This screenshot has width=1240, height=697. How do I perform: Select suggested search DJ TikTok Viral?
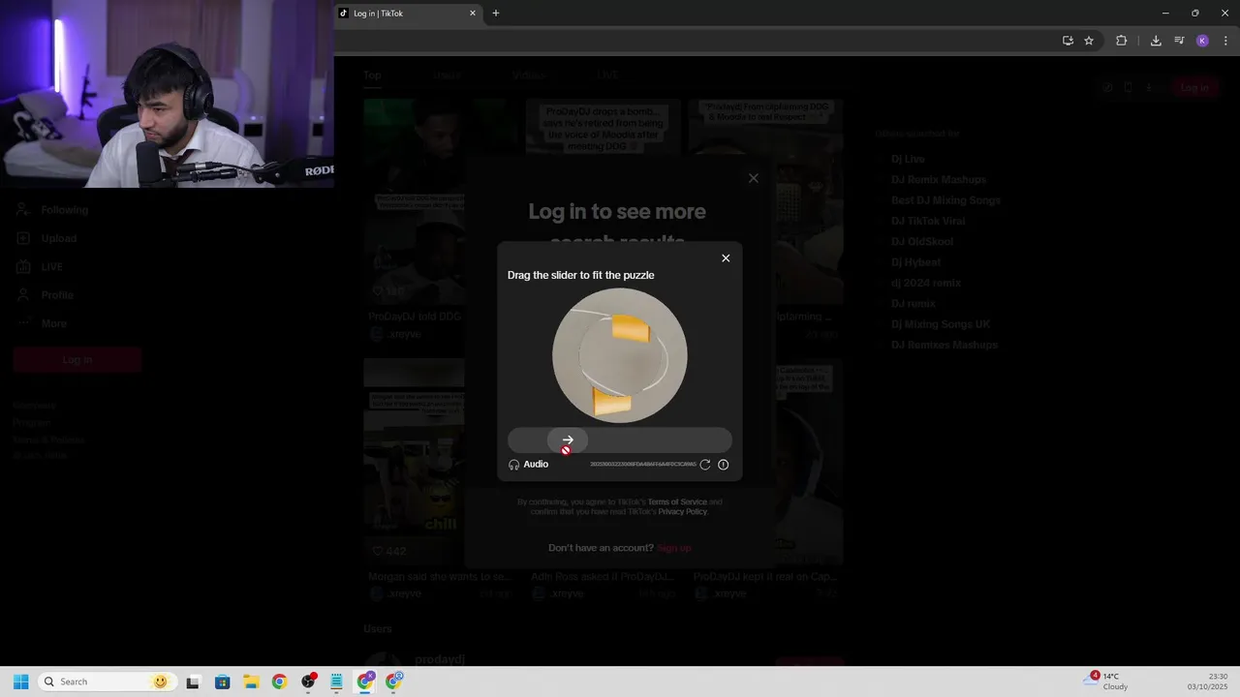coord(928,221)
